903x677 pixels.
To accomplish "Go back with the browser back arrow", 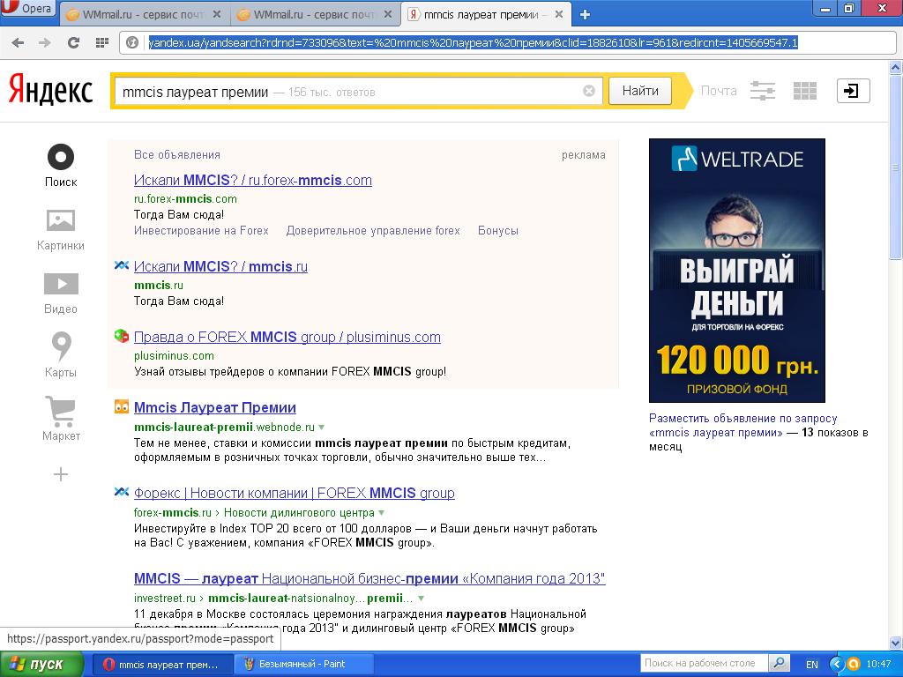I will point(18,42).
